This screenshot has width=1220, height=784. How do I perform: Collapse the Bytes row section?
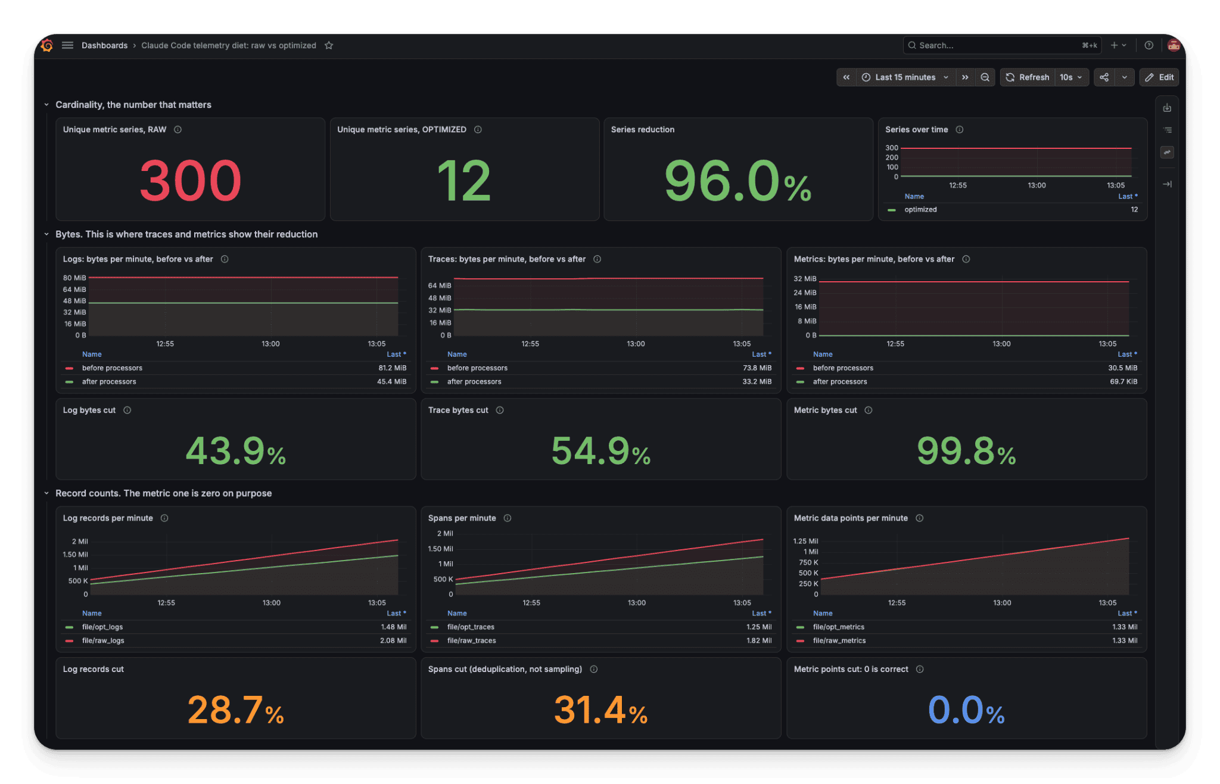pyautogui.click(x=46, y=235)
